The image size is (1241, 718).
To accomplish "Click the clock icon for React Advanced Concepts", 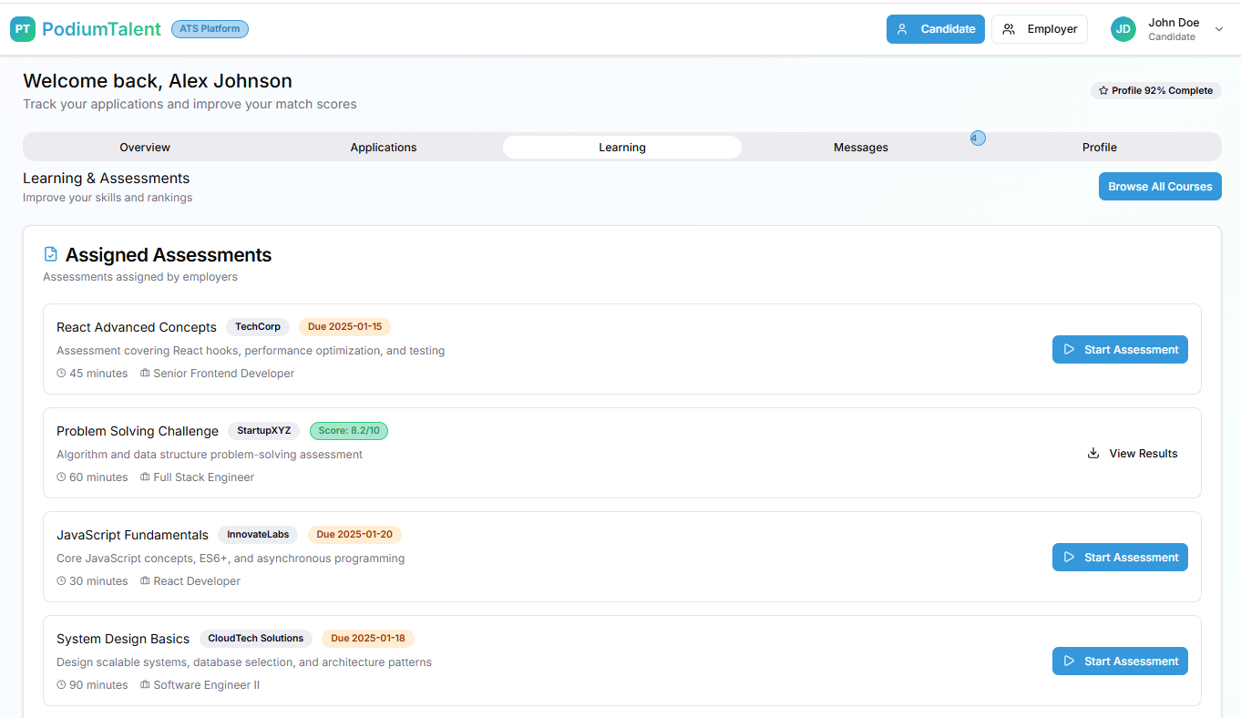I will 61,374.
